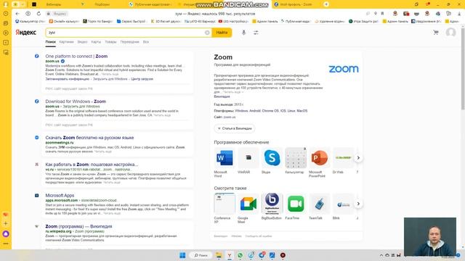Click the Windows taskbar Поиск search box
465x261 pixels.
tap(201, 255)
